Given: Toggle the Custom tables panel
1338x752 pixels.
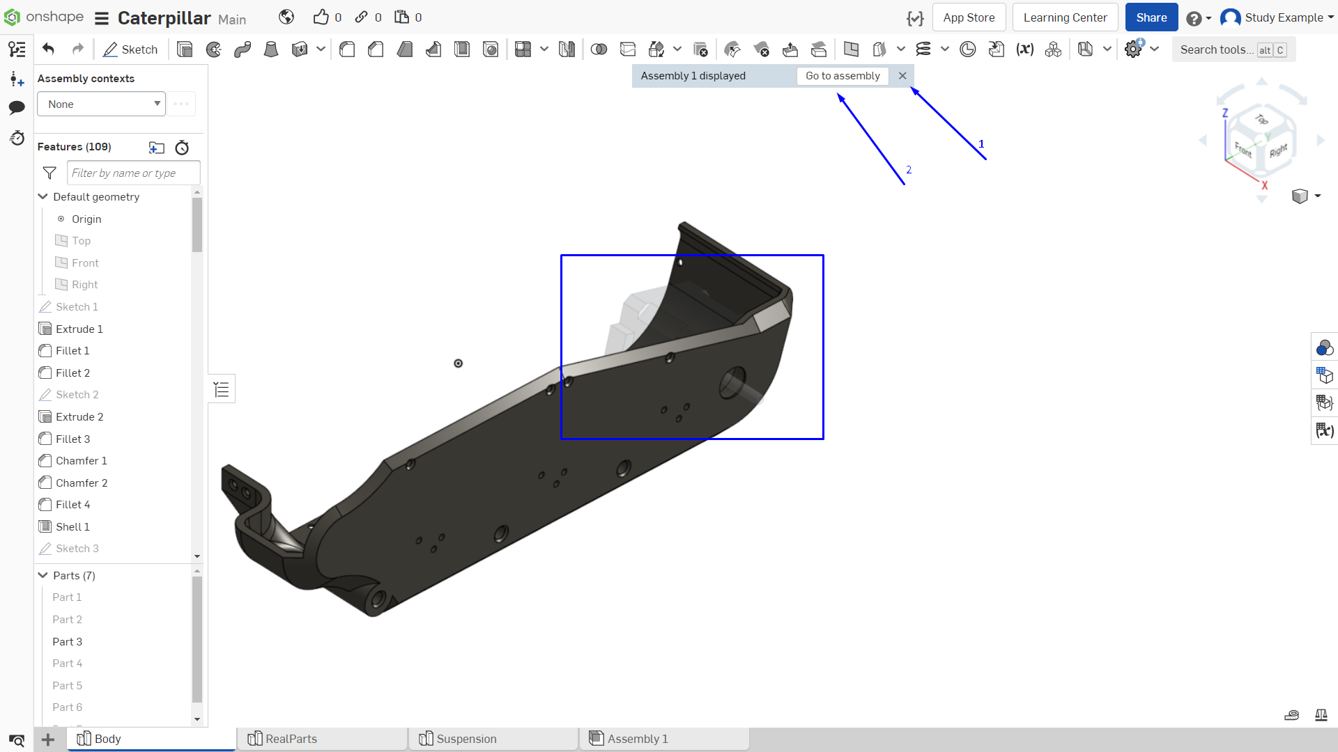Looking at the screenshot, I should coord(1324,402).
